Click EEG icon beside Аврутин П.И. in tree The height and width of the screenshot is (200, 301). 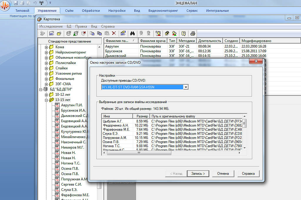pos(57,105)
